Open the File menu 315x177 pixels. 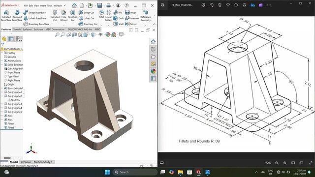coord(26,5)
